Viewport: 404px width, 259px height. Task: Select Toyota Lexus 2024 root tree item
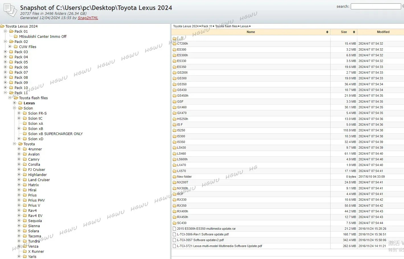(x=21, y=26)
